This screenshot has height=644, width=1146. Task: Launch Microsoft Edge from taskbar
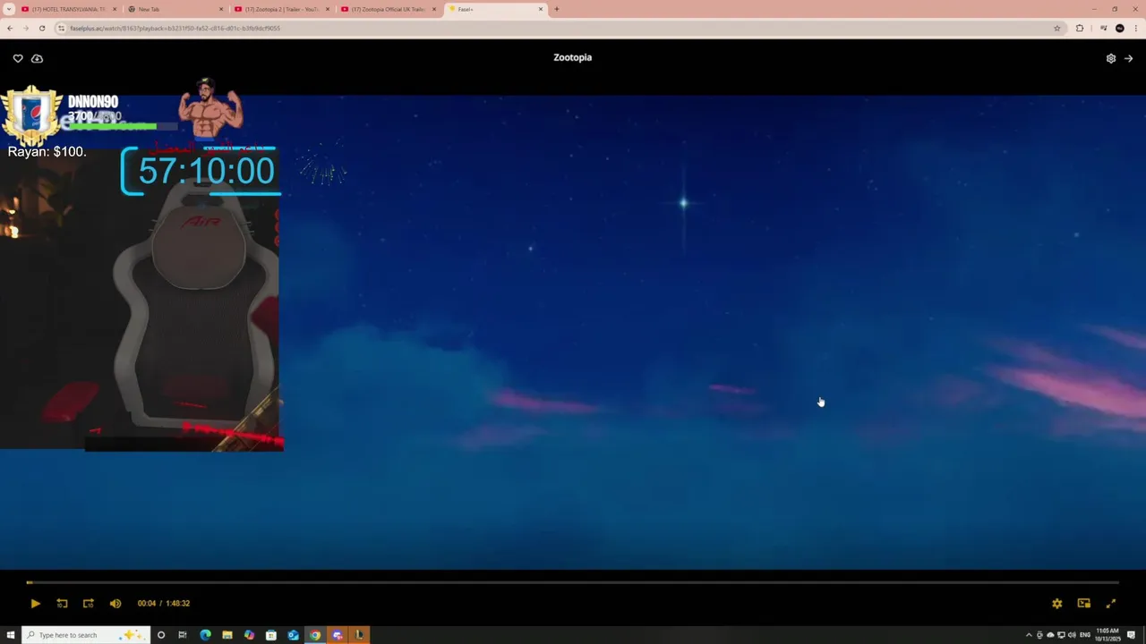(205, 635)
